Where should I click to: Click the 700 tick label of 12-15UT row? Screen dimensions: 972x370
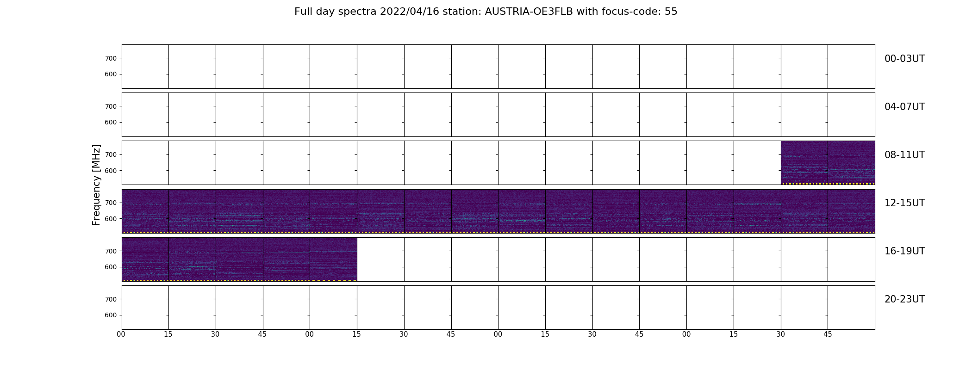click(x=111, y=203)
